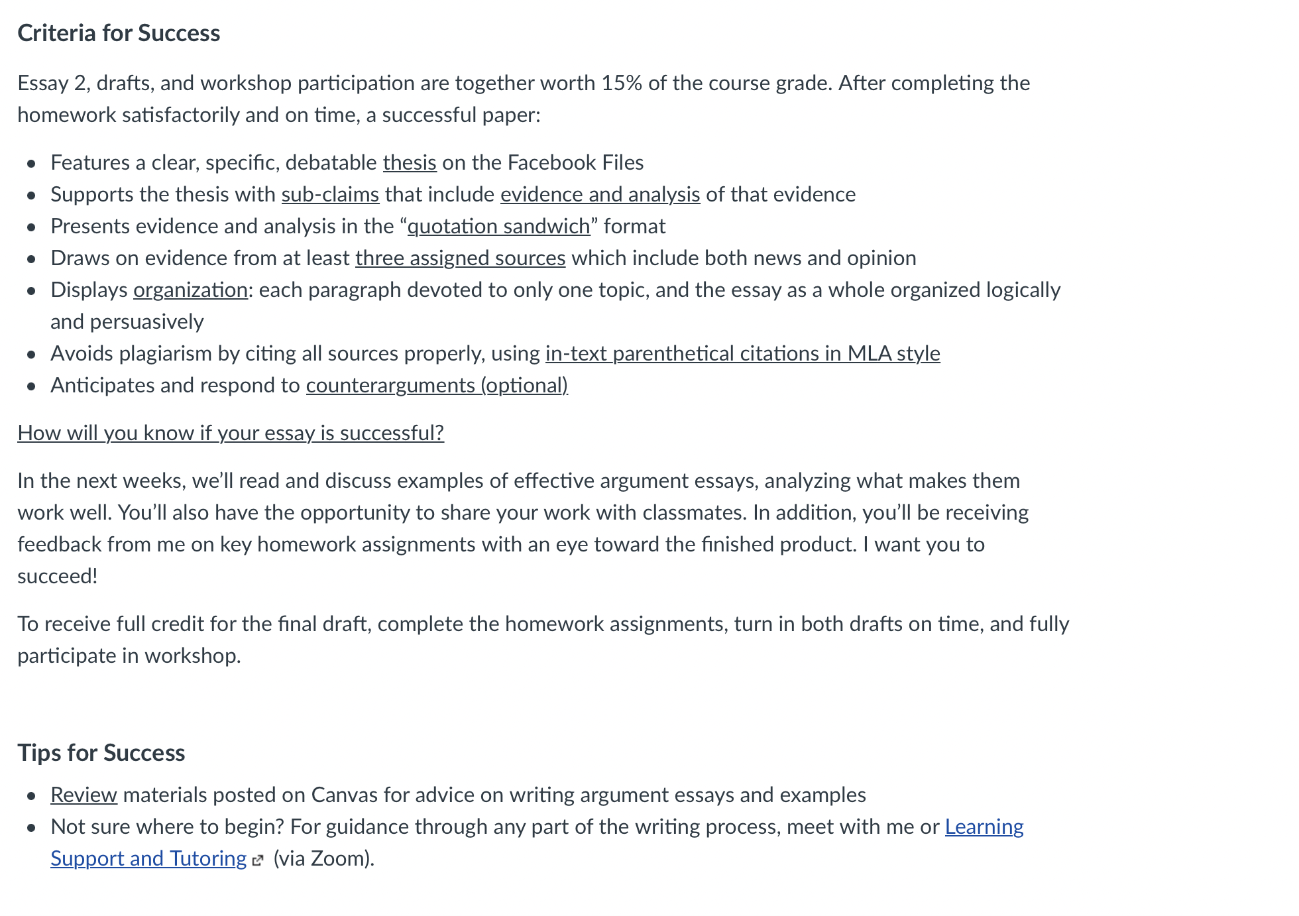Open the 'sub-claims' link
1299x916 pixels.
point(330,194)
